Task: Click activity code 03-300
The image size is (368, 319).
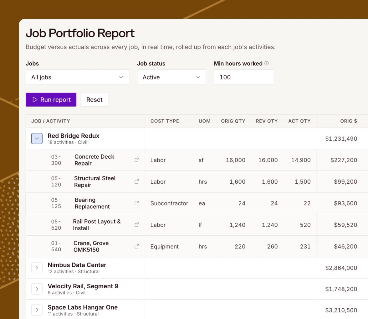Action: pos(56,160)
